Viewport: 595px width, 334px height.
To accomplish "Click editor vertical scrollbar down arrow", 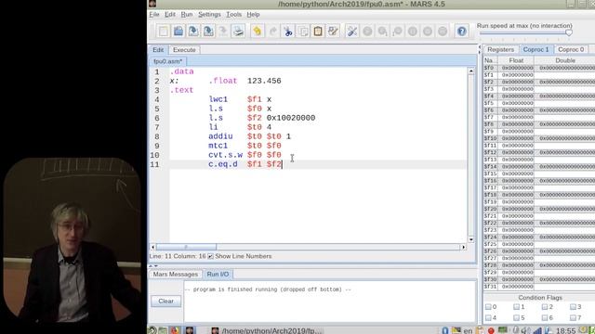I will pyautogui.click(x=471, y=239).
